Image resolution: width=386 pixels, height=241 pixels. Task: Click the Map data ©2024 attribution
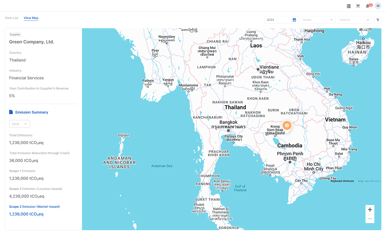(x=370, y=181)
